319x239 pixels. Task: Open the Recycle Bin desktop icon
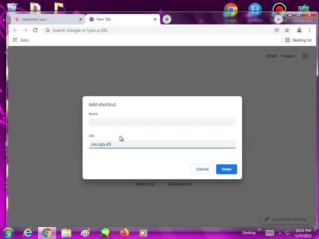(12, 7)
